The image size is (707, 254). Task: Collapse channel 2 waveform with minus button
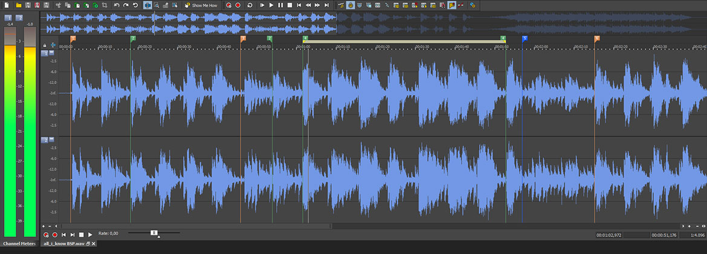(x=51, y=140)
